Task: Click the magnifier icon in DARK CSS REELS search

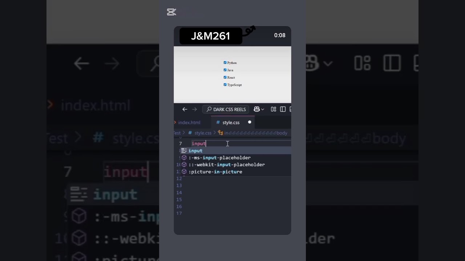Action: point(209,109)
